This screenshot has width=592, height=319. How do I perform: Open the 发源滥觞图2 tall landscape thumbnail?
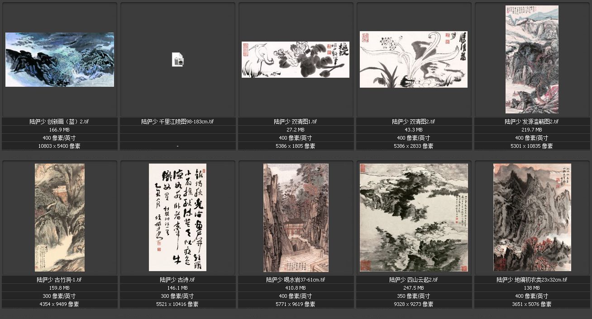pyautogui.click(x=532, y=60)
